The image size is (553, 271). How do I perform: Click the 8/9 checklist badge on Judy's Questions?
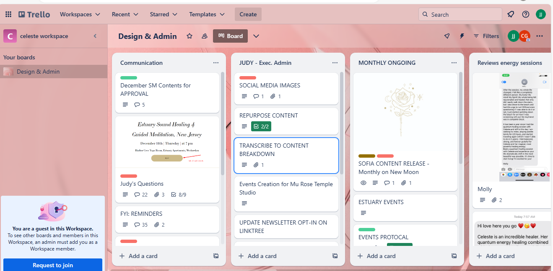pyautogui.click(x=179, y=194)
